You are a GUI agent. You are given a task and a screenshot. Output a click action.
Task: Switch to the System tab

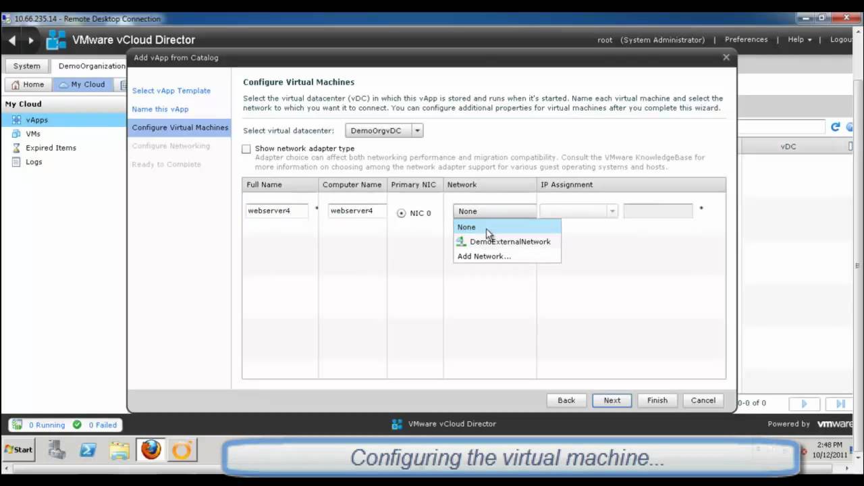pyautogui.click(x=27, y=66)
